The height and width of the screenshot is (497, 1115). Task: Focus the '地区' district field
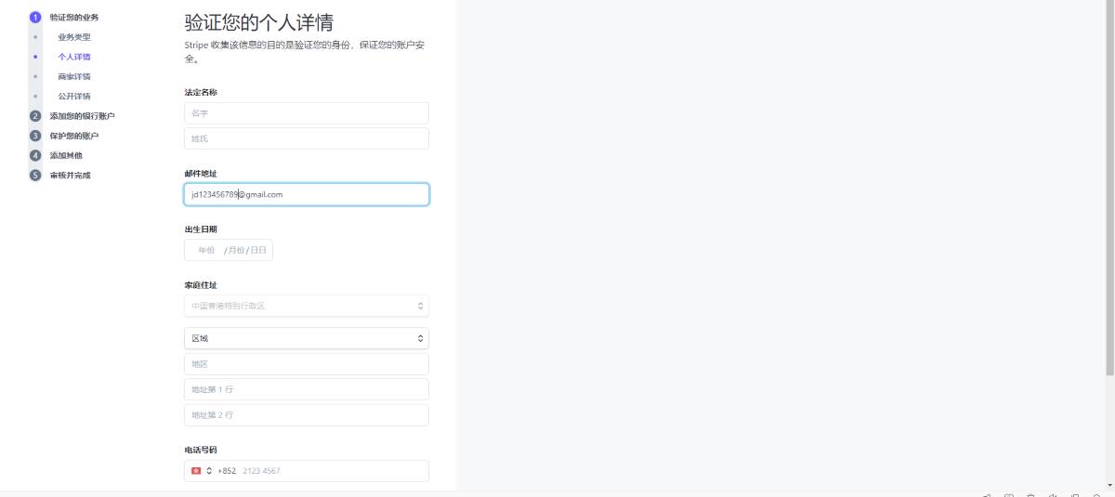[307, 364]
